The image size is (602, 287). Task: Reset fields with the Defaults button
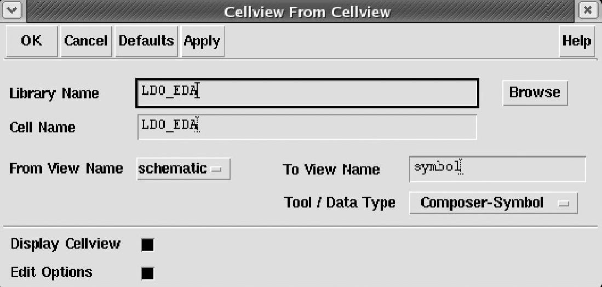click(x=146, y=41)
